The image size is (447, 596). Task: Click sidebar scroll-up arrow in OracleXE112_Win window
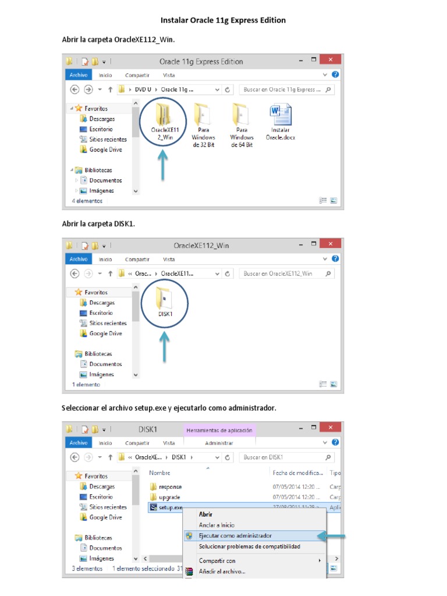(x=136, y=288)
